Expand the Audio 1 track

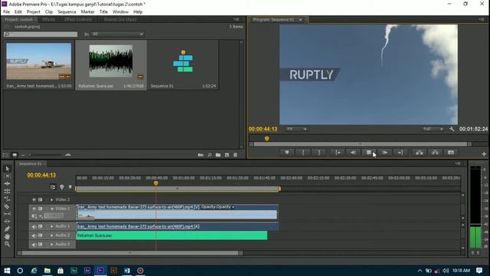pos(52,226)
